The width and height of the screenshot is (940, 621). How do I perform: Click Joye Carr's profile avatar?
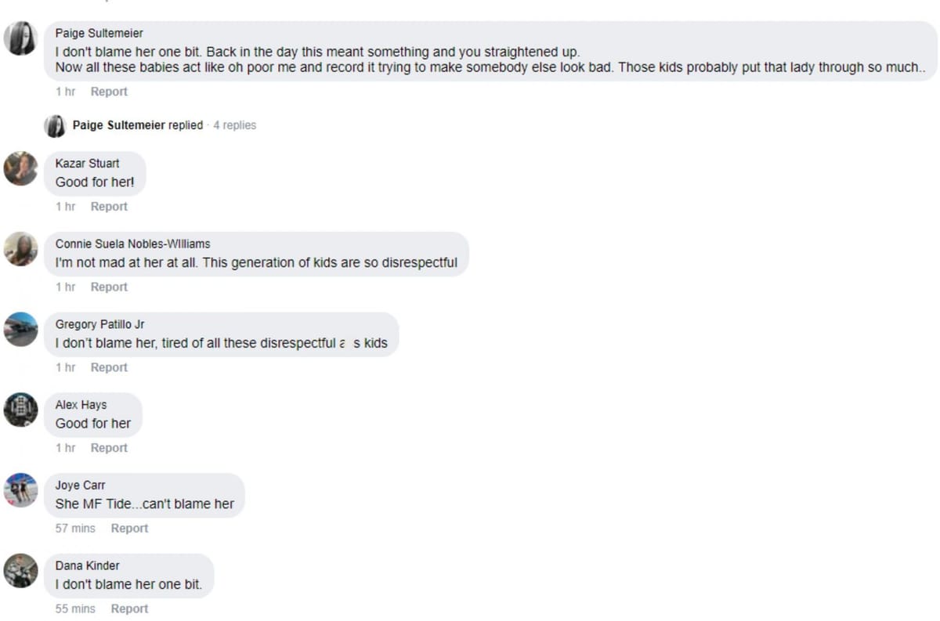pyautogui.click(x=20, y=490)
